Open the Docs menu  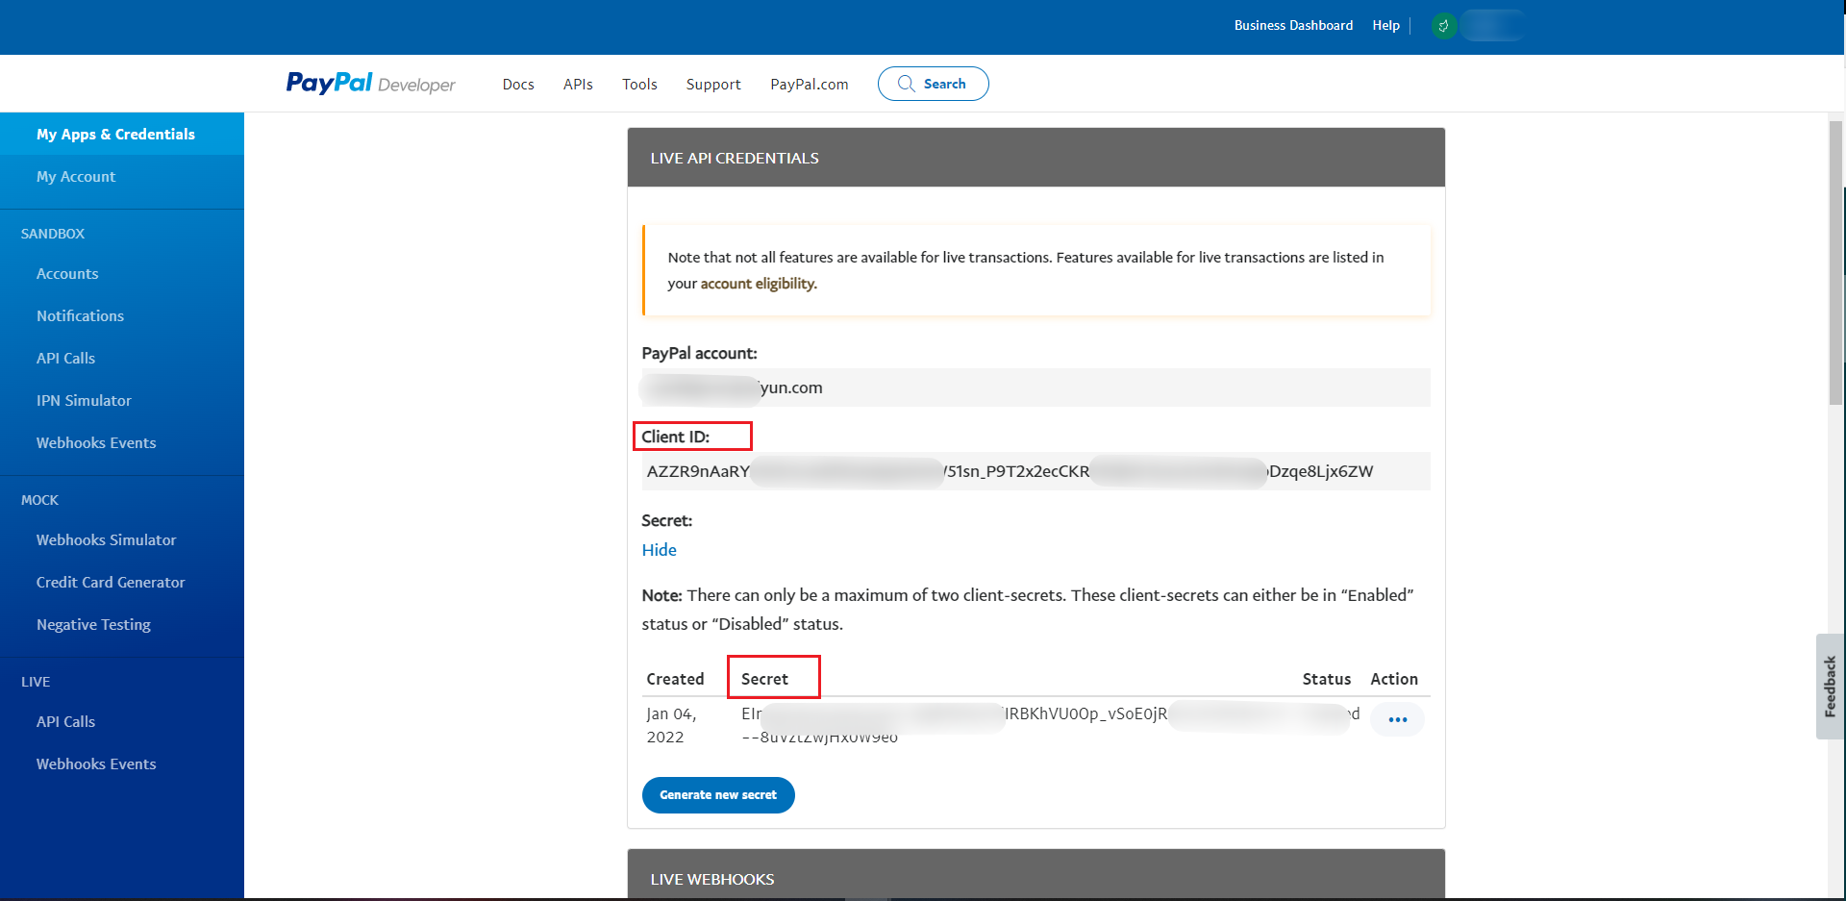[518, 85]
